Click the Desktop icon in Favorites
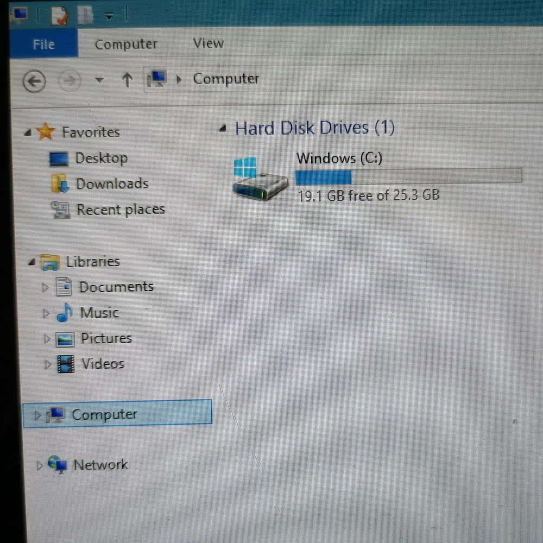This screenshot has height=543, width=543. [59, 159]
